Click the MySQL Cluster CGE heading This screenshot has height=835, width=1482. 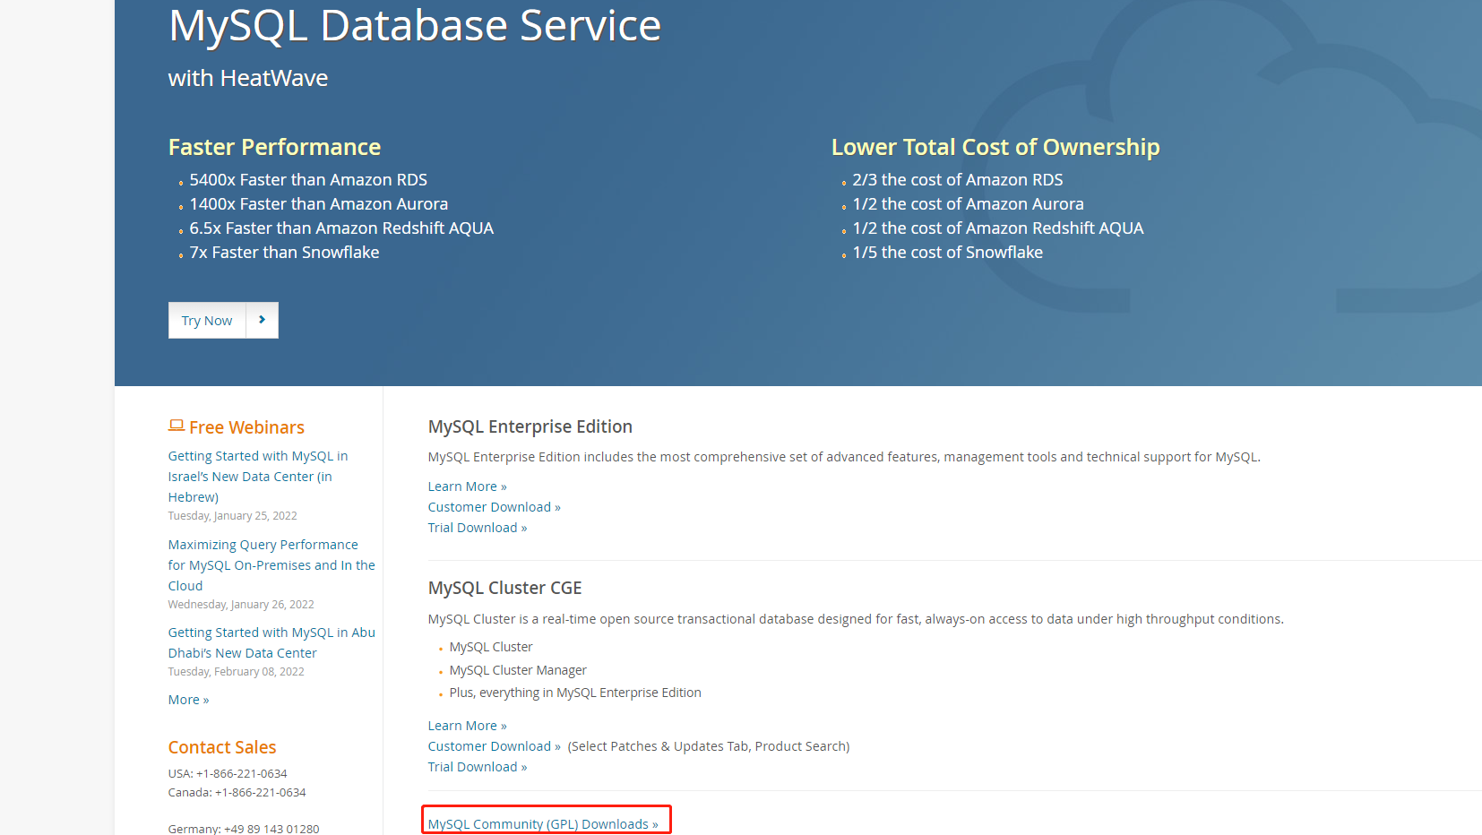click(504, 589)
